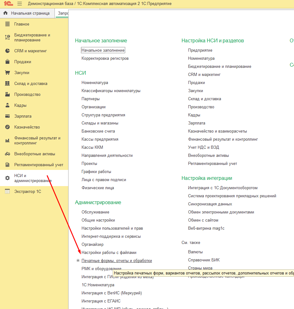Viewport: 294px width, 309px height.
Task: Open Экстрактор 1С section
Action: pyautogui.click(x=27, y=192)
